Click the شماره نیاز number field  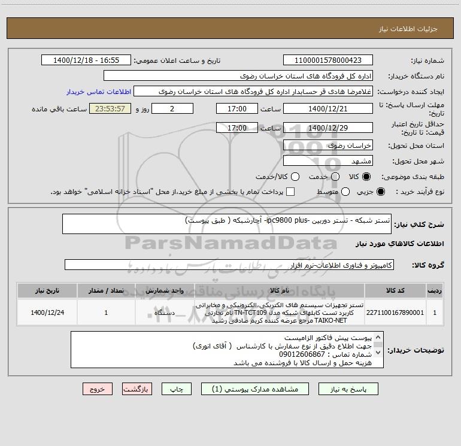[x=328, y=60]
